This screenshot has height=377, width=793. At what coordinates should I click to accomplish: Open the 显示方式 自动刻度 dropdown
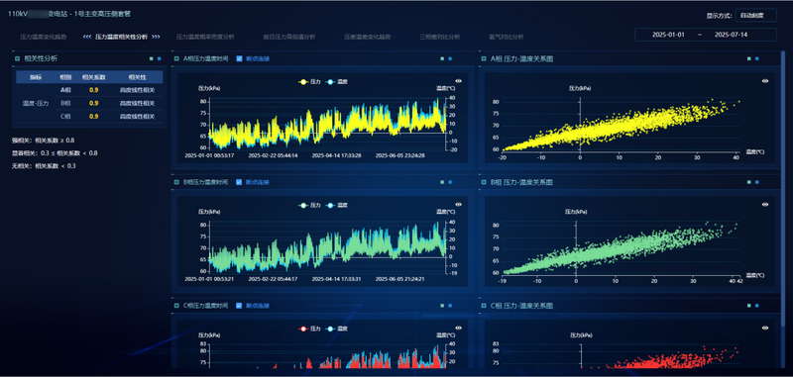click(x=756, y=16)
